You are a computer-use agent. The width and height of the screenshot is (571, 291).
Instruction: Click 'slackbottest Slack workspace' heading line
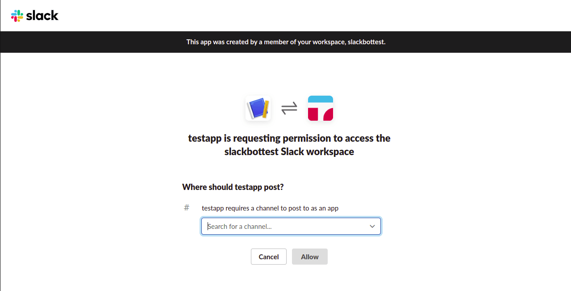[289, 152]
